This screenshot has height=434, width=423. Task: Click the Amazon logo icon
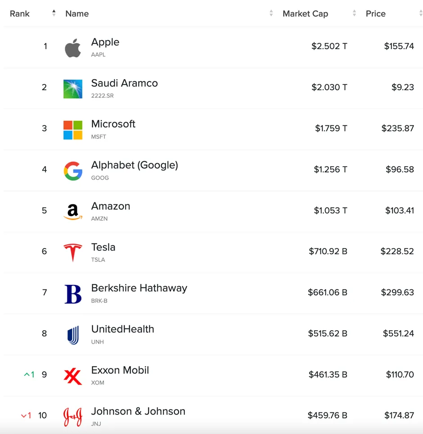[x=72, y=212]
